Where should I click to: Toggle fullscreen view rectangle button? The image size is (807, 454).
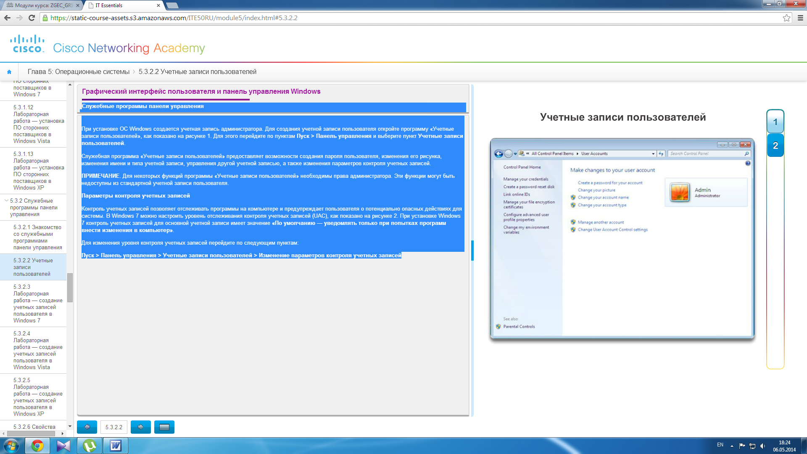click(x=164, y=427)
